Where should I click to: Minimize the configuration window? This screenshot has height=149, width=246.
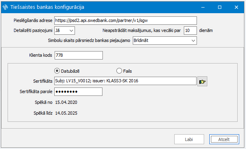point(203,7)
